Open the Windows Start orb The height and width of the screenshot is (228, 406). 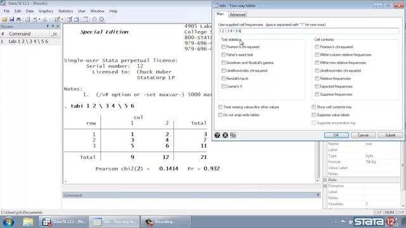[x=8, y=222]
